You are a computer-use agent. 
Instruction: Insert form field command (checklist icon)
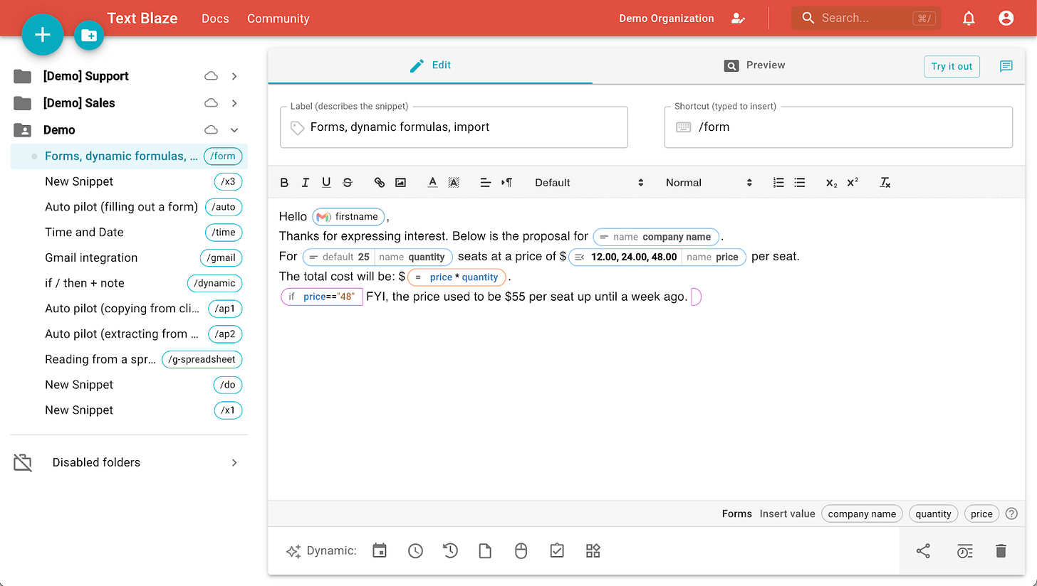557,550
